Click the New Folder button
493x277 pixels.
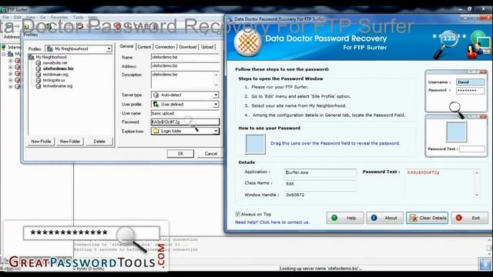70,142
